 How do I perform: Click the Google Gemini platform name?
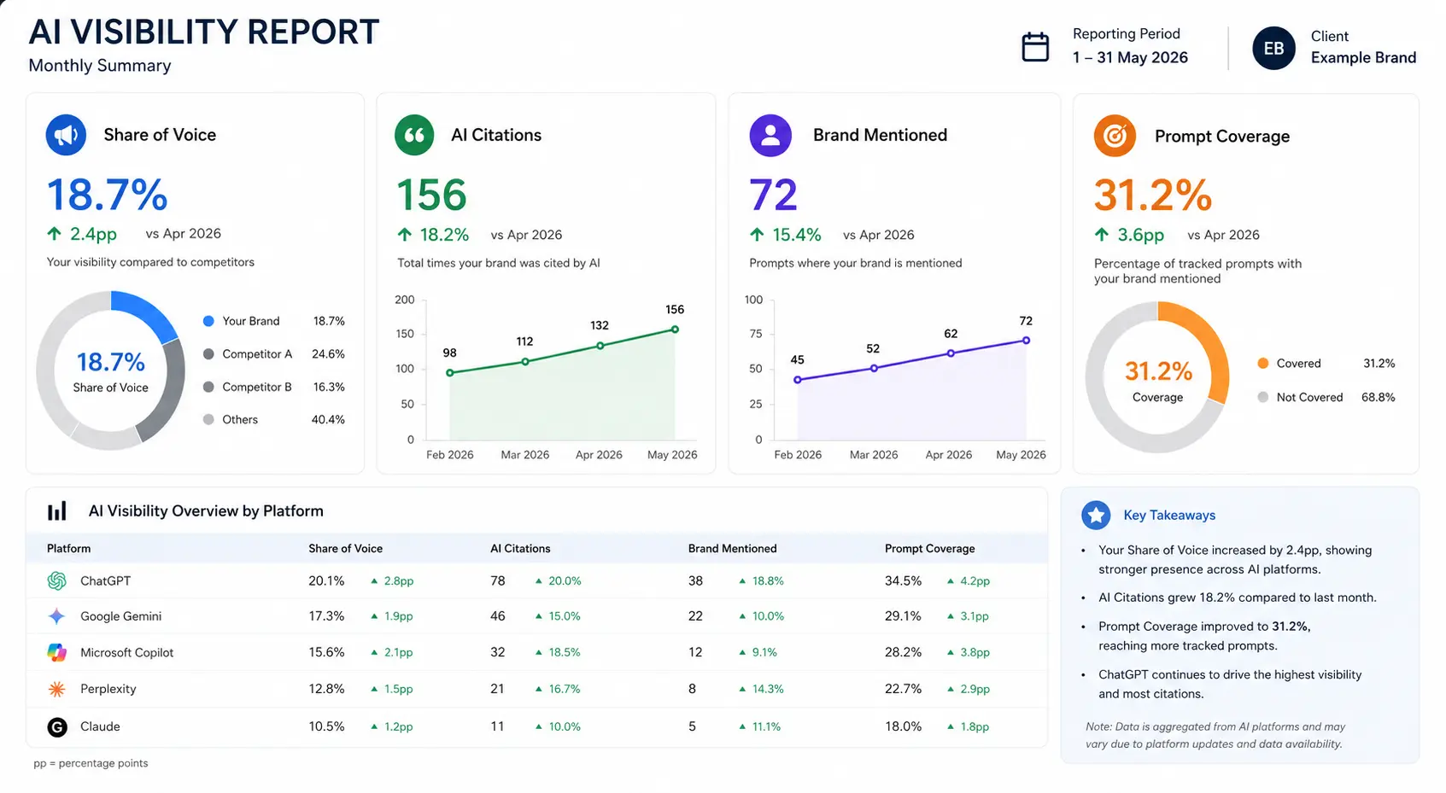point(120,616)
